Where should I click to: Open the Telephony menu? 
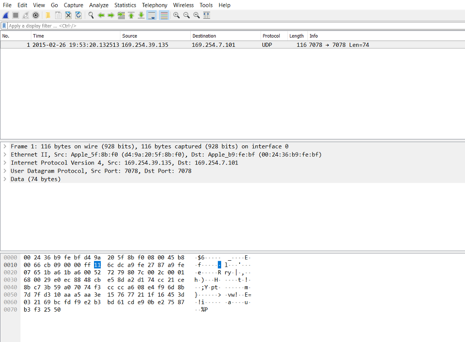click(154, 5)
